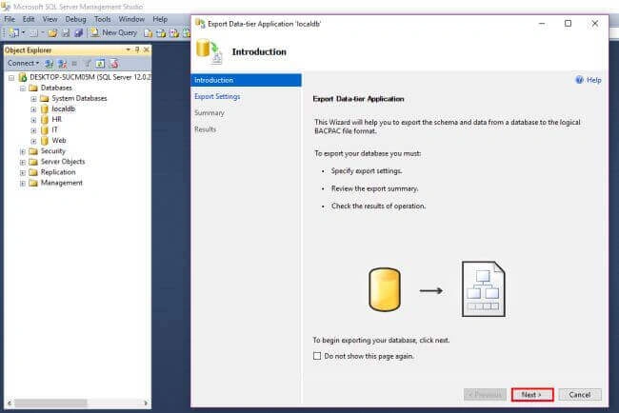
Task: Collapse the Databases tree node
Action: pyautogui.click(x=23, y=88)
